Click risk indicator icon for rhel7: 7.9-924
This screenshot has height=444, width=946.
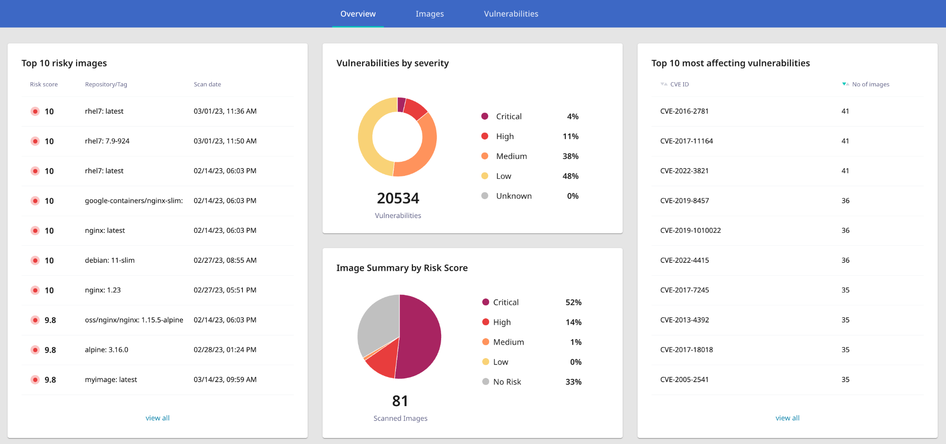35,141
